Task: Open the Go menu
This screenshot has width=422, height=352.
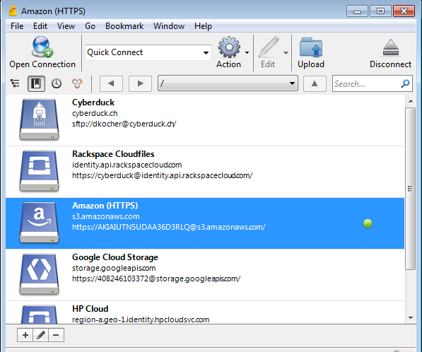Action: pyautogui.click(x=90, y=26)
